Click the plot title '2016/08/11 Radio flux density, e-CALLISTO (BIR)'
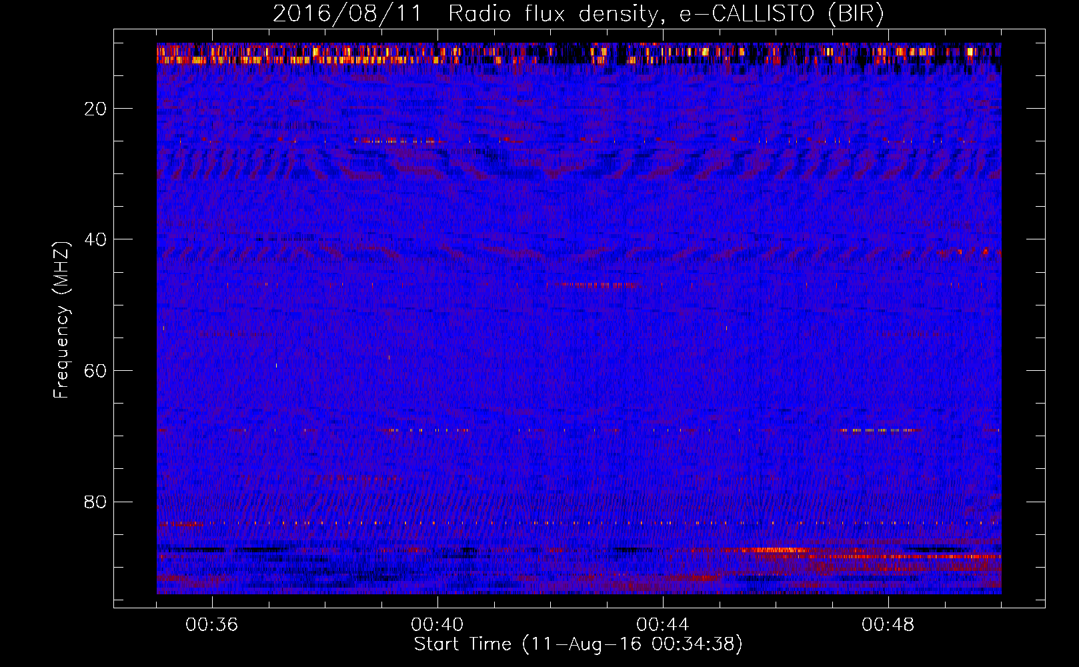Image resolution: width=1079 pixels, height=667 pixels. pos(578,14)
